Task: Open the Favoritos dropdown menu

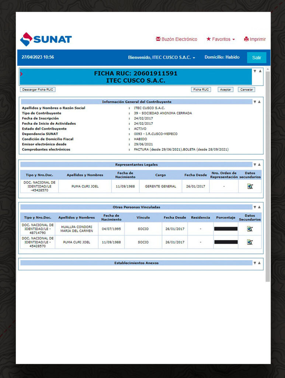Action: click(220, 39)
